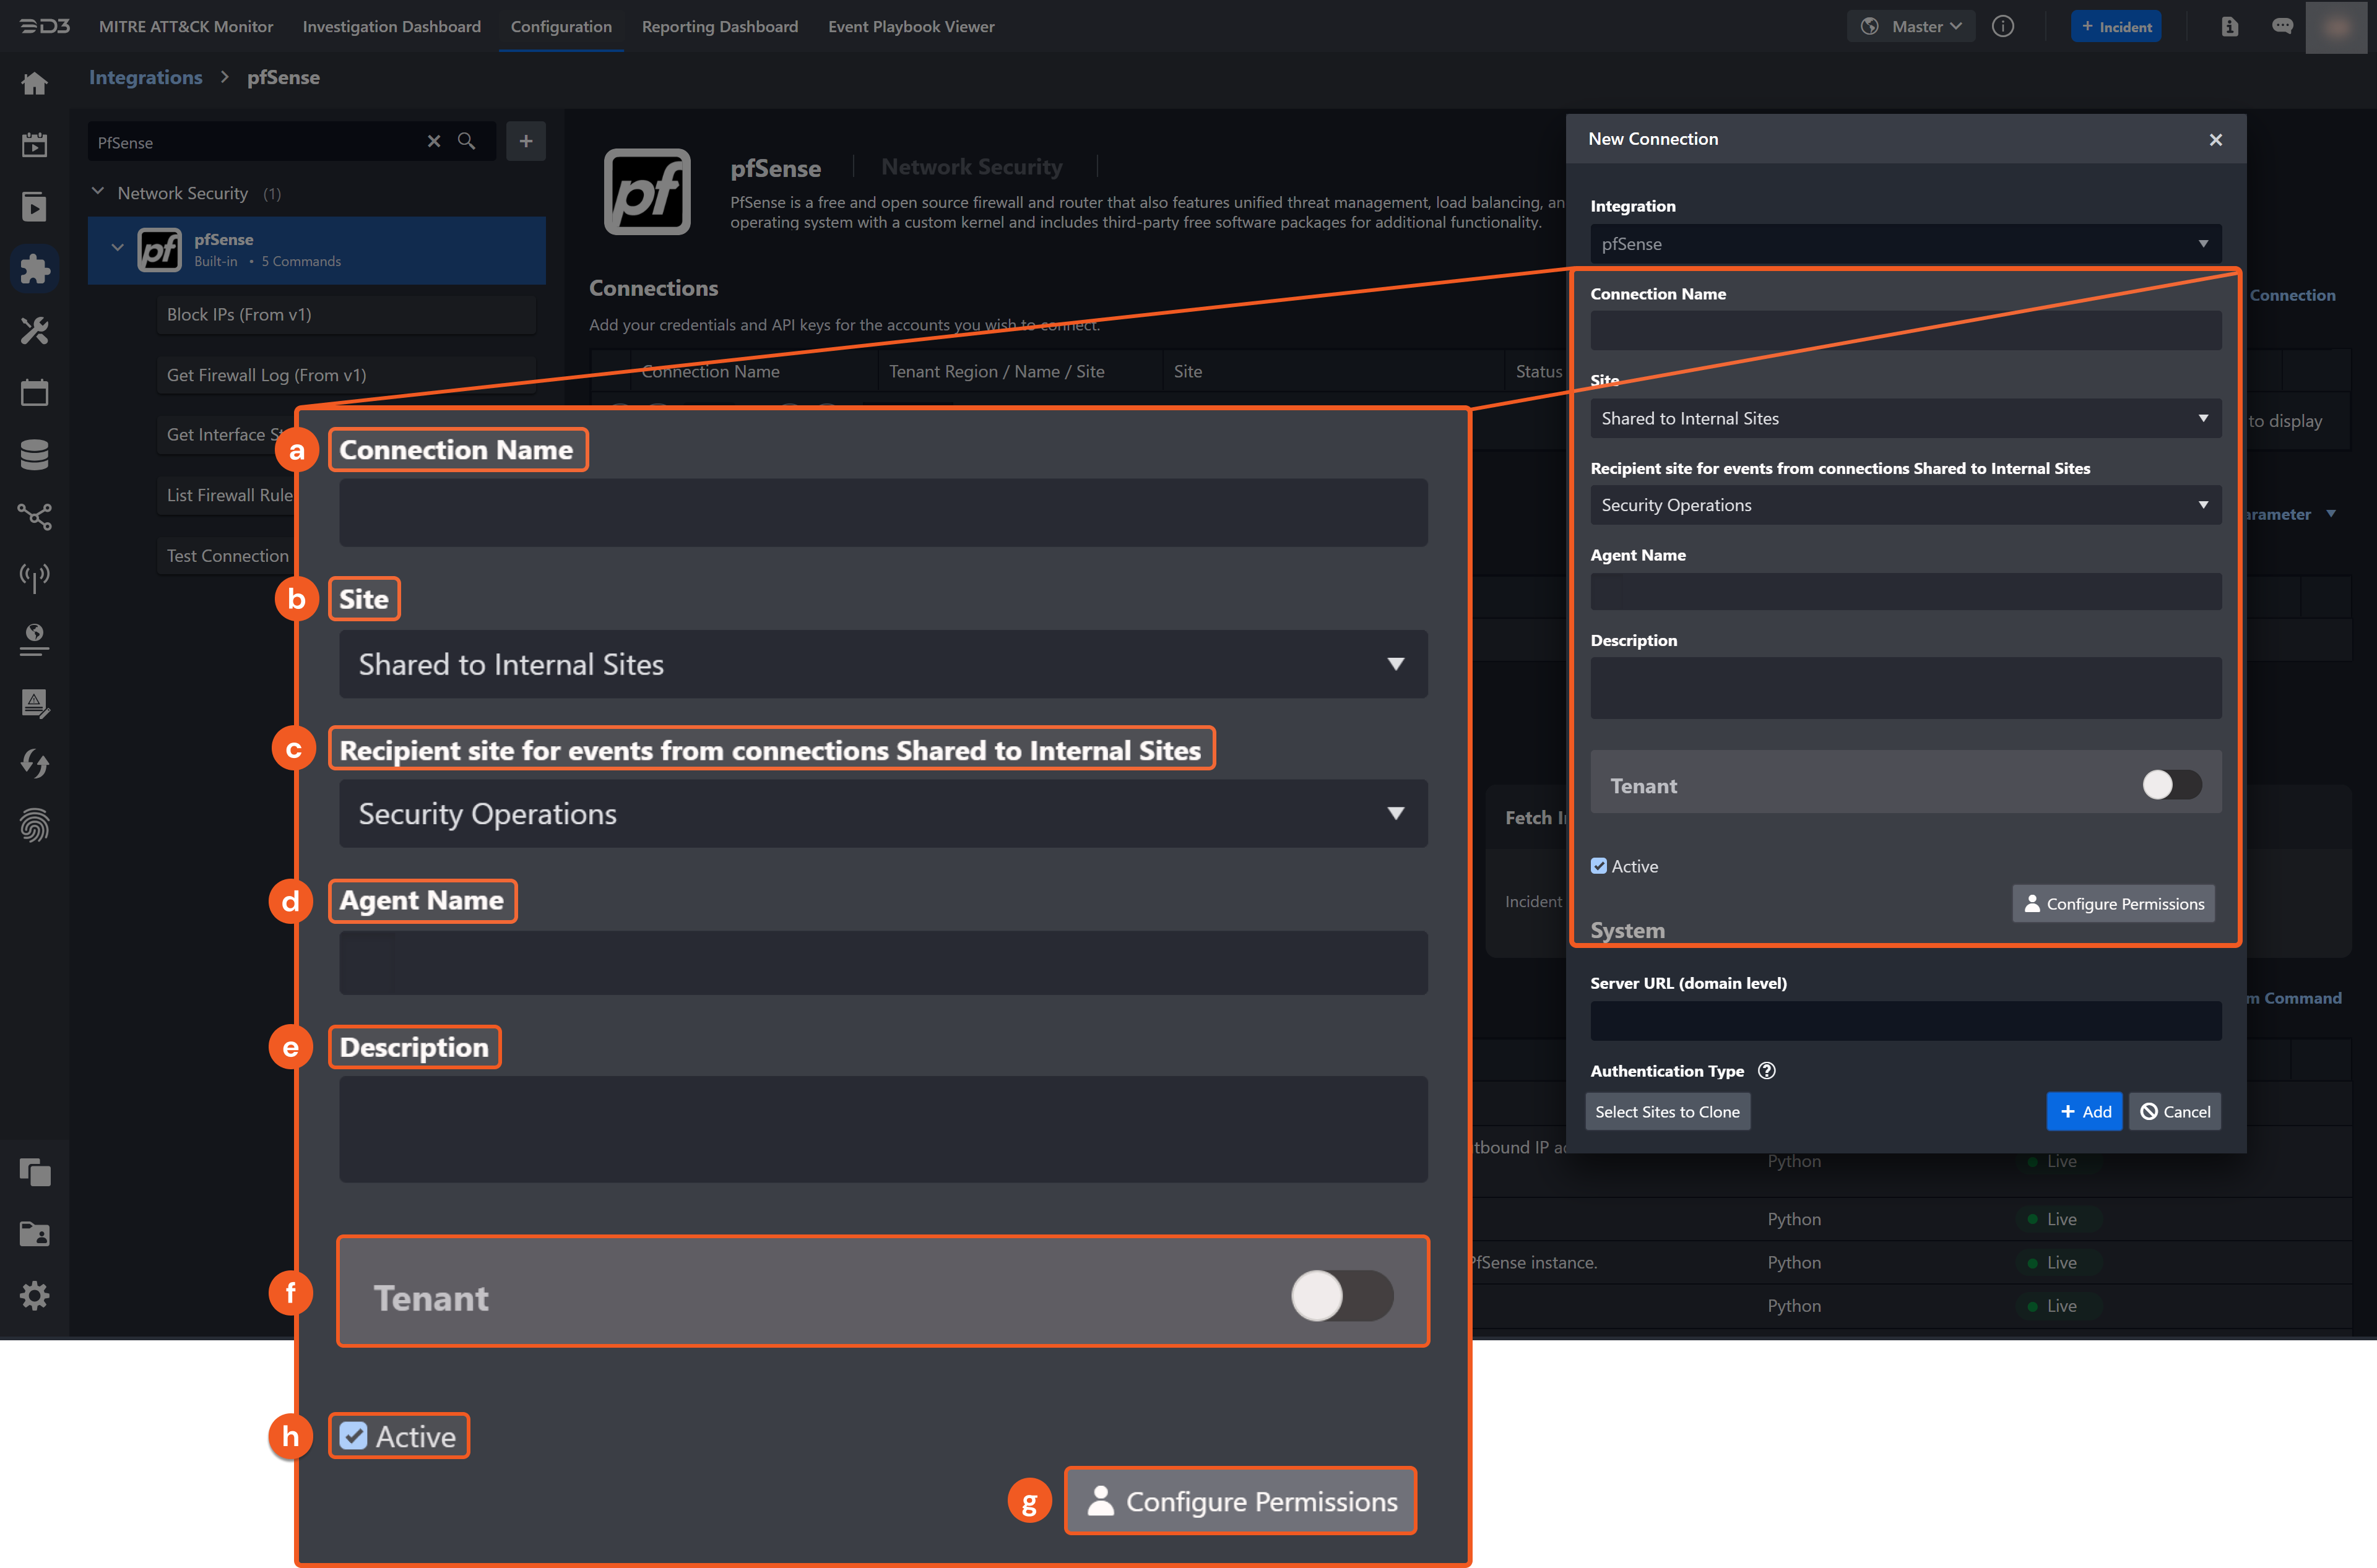Switch to Investigation Dashboard tab
Screen dimensions: 2377x1568
pos(391,27)
